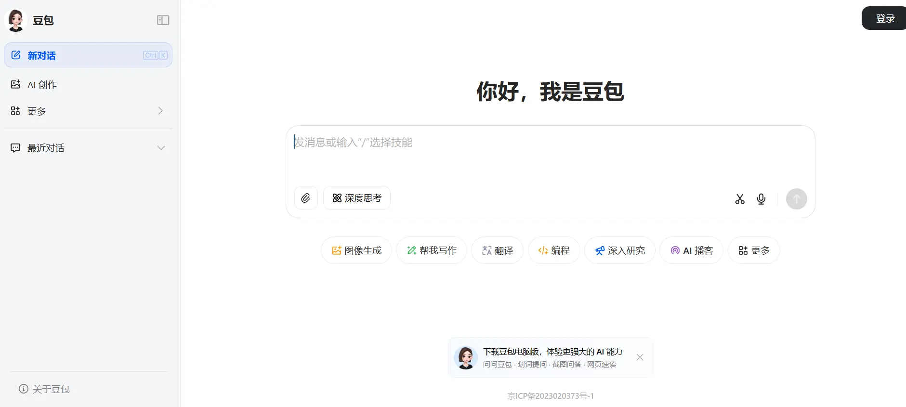Open 更多 skills below input box
Image resolution: width=906 pixels, height=407 pixels.
(x=754, y=250)
